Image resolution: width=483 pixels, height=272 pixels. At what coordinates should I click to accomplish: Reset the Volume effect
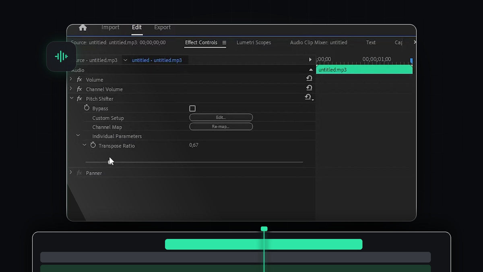tap(309, 78)
